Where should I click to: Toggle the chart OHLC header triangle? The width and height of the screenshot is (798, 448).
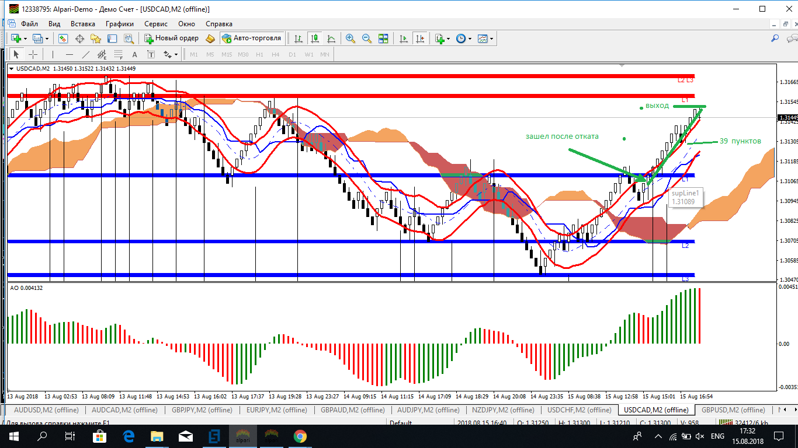pyautogui.click(x=12, y=69)
